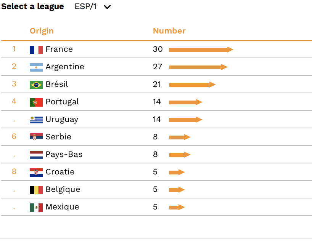This screenshot has height=243, width=312.
Task: Click the Croatie flag icon
Action: (36, 173)
